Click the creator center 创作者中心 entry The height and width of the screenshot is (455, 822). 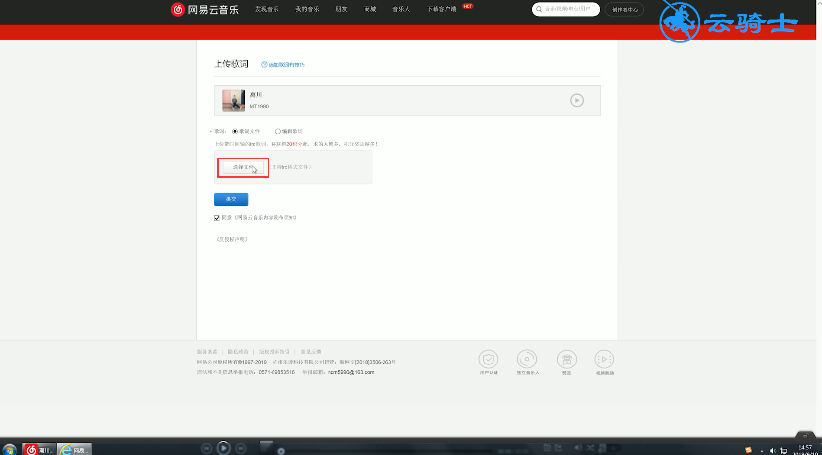(x=624, y=9)
